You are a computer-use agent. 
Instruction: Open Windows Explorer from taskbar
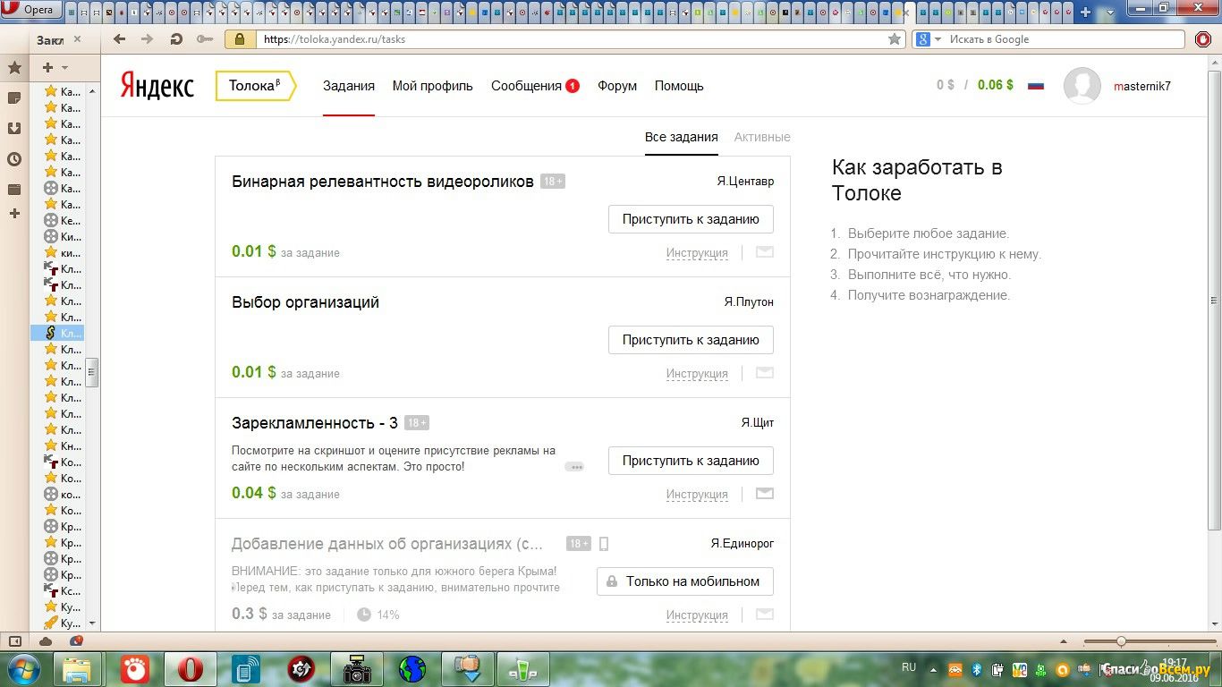pyautogui.click(x=78, y=668)
